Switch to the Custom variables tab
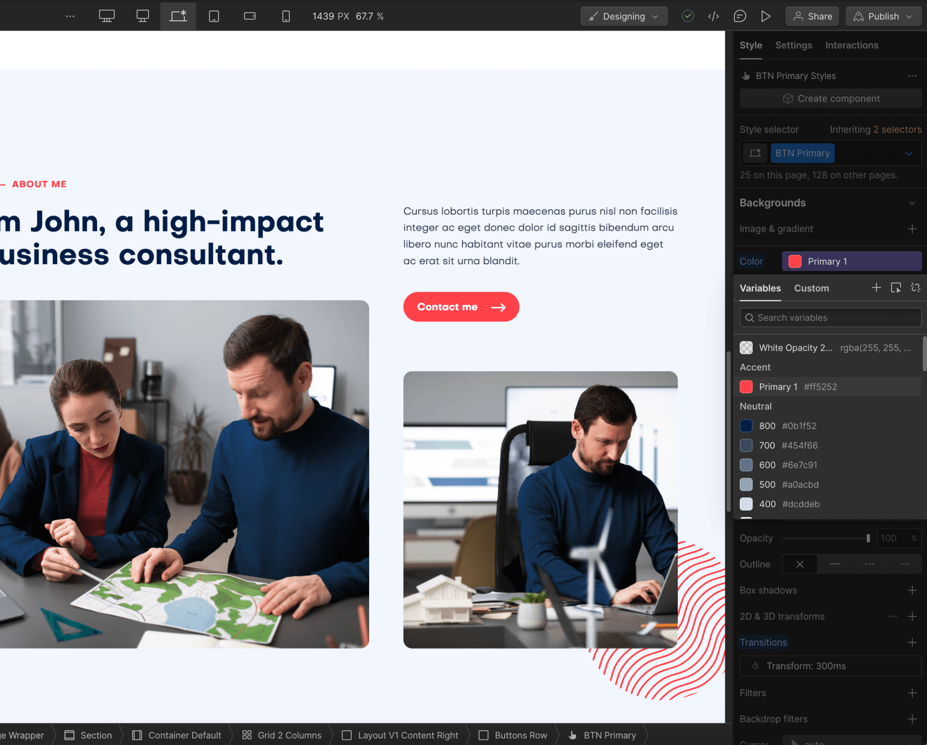The width and height of the screenshot is (927, 745). pyautogui.click(x=811, y=288)
